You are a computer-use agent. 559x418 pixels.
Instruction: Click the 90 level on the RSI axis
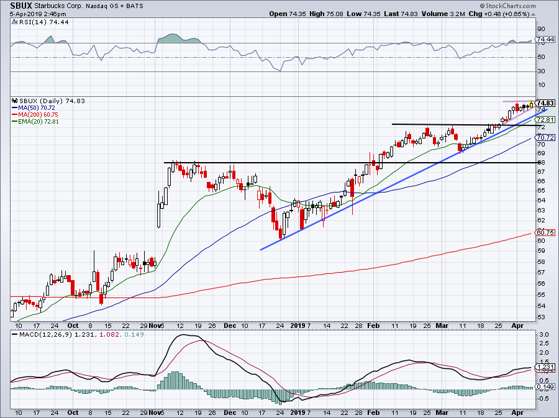541,29
